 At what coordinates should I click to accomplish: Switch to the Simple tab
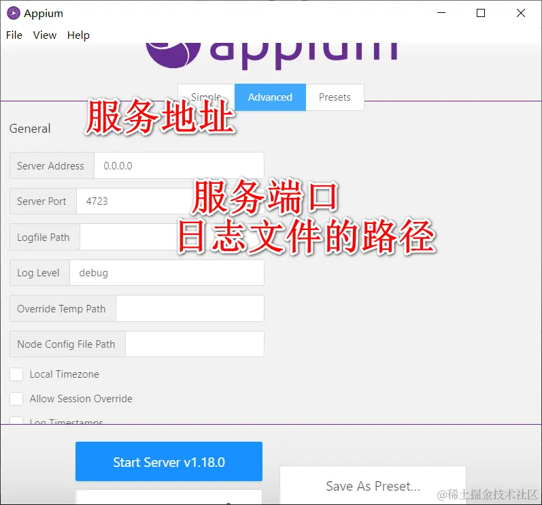(206, 97)
